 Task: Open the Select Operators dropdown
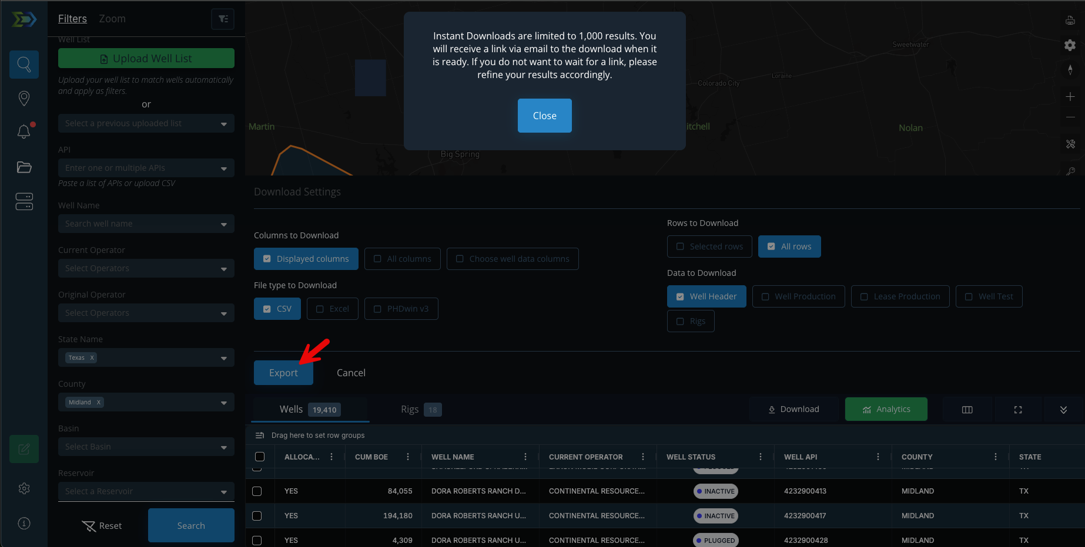pos(146,268)
